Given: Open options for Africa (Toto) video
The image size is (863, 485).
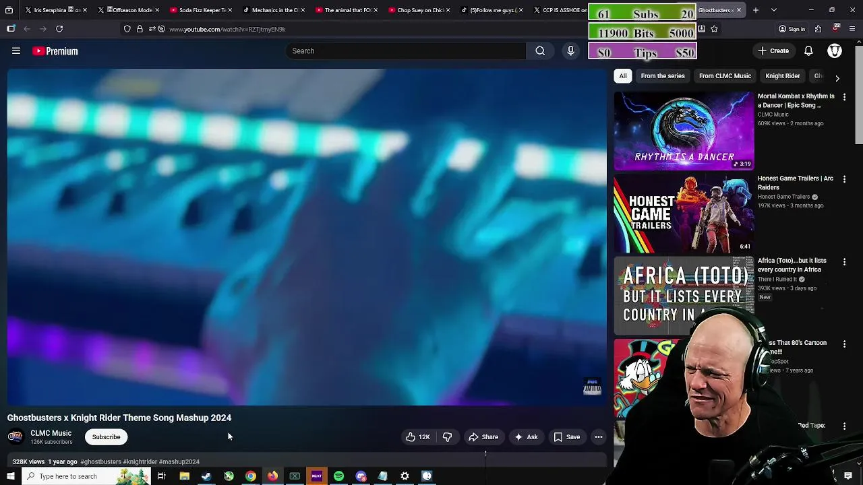Looking at the screenshot, I should (844, 261).
